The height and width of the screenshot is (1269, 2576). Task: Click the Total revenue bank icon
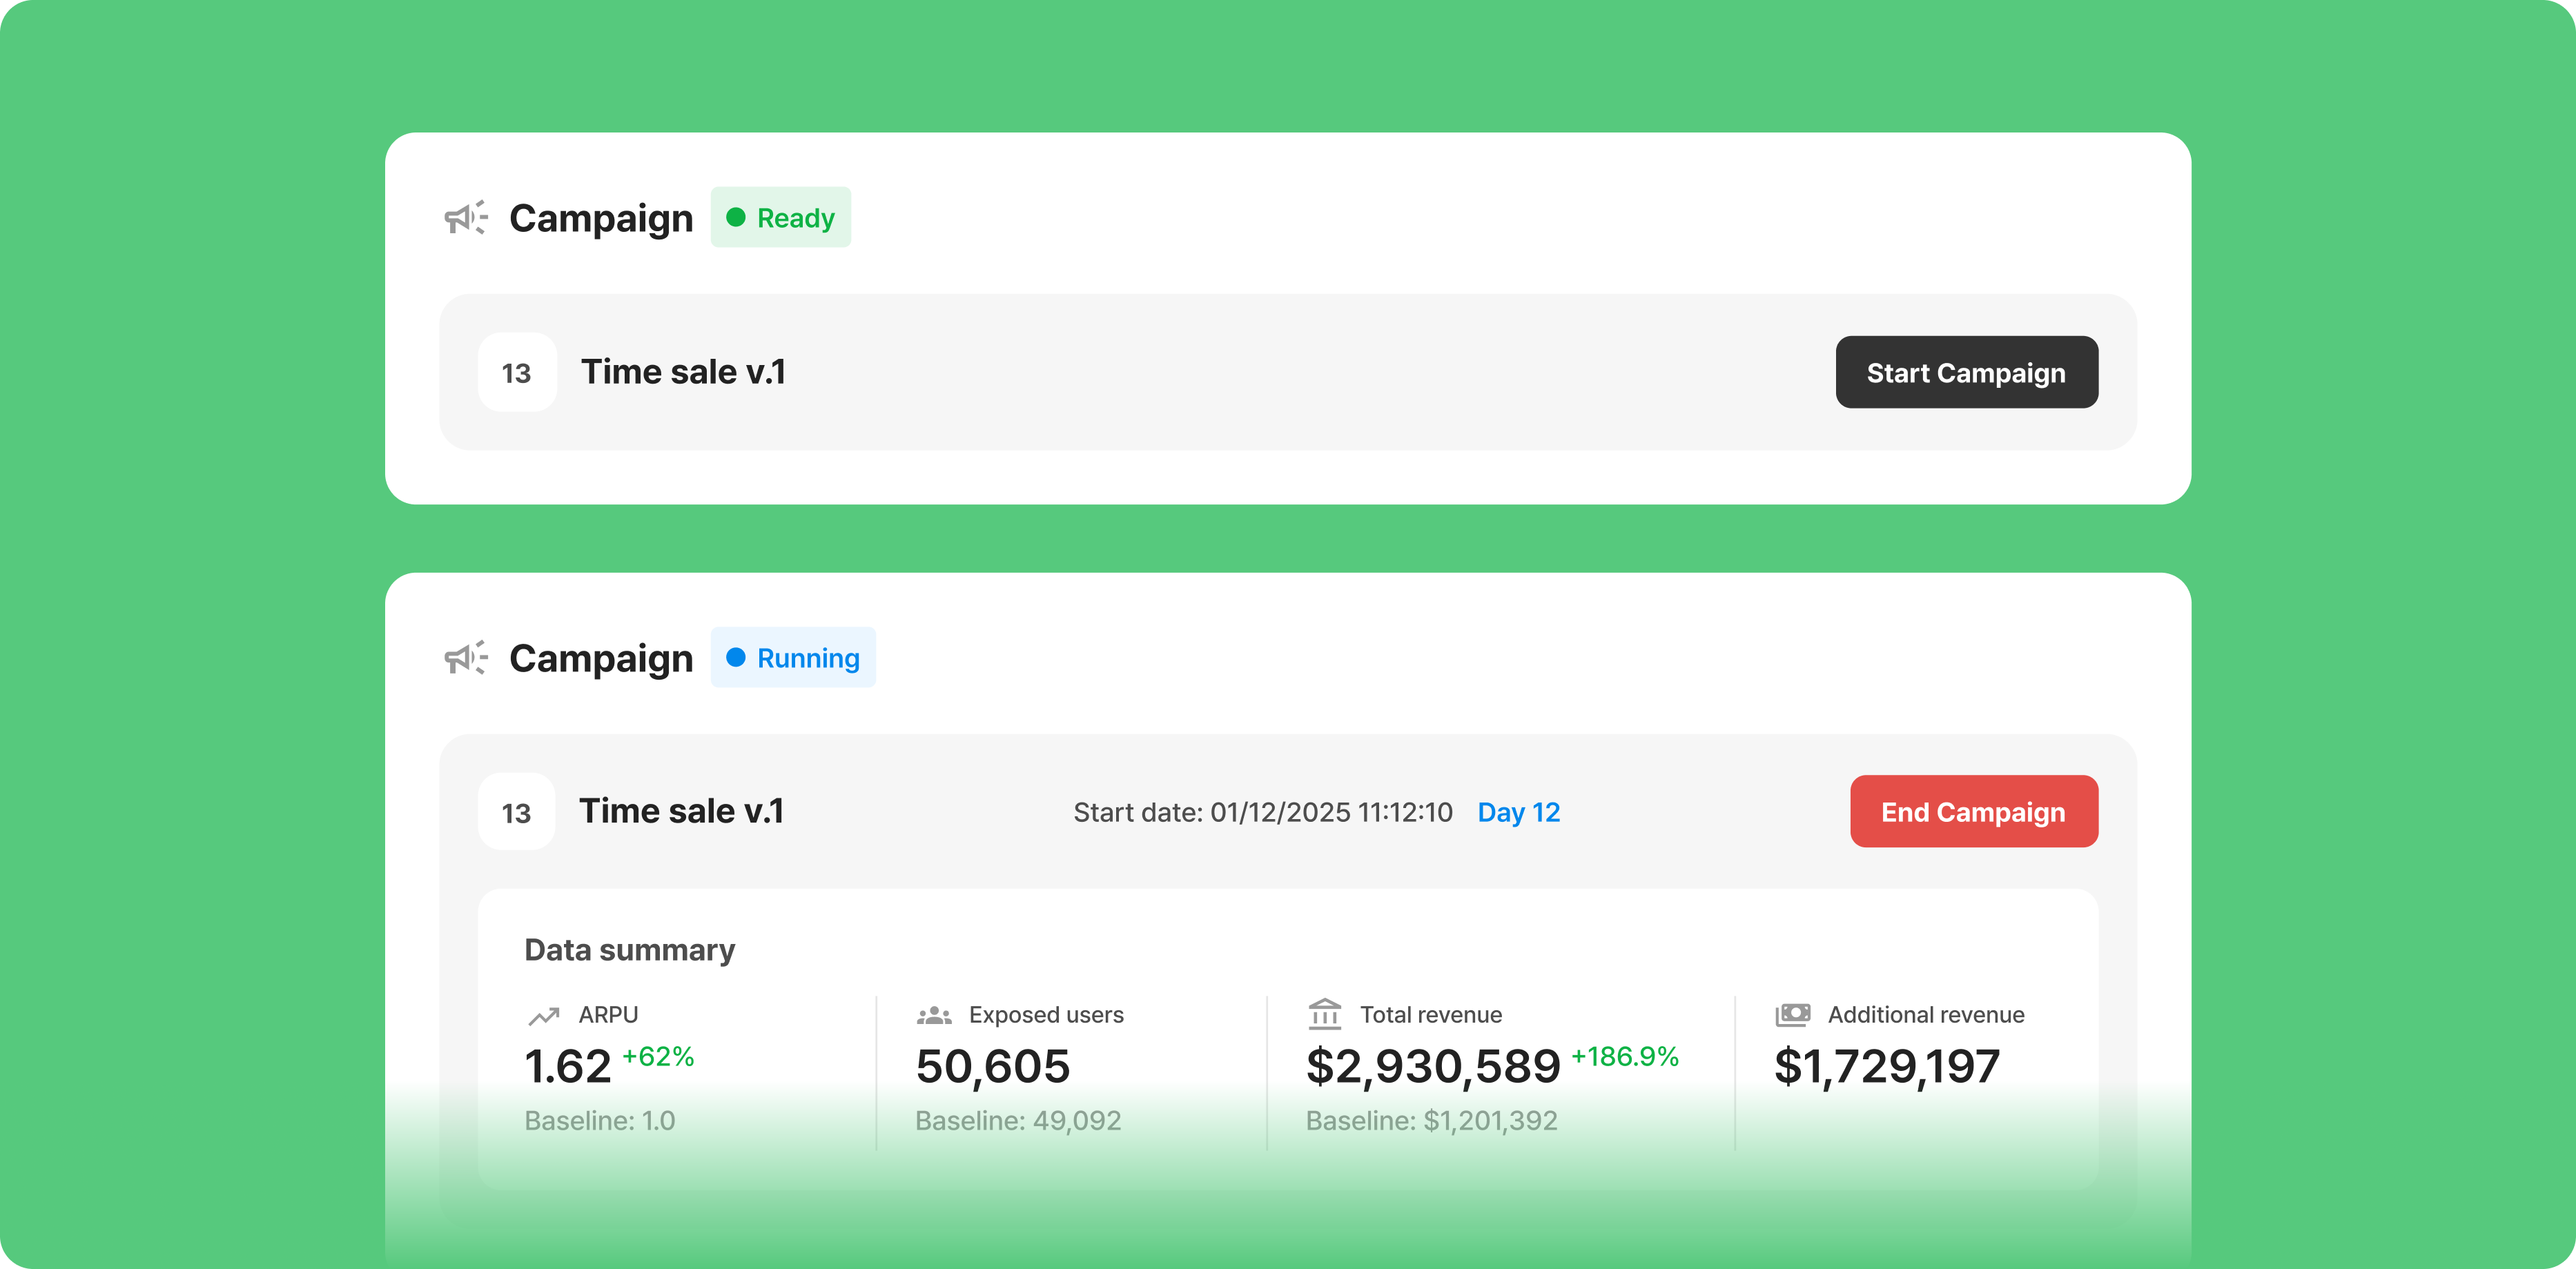(1325, 1014)
